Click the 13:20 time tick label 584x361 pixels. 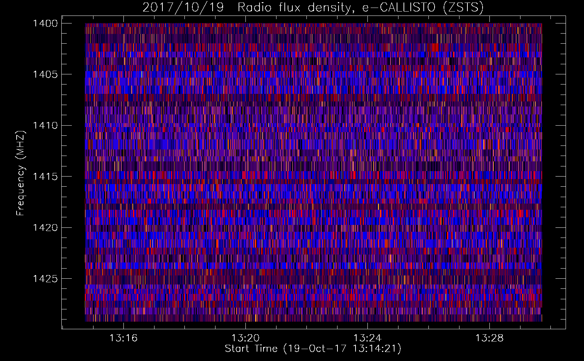pyautogui.click(x=245, y=338)
